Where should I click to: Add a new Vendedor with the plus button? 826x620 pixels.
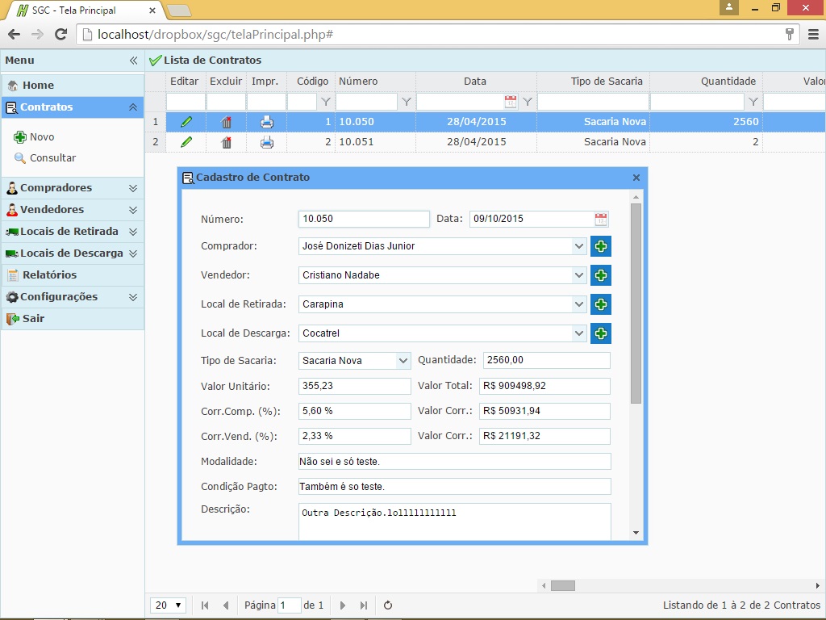point(600,275)
